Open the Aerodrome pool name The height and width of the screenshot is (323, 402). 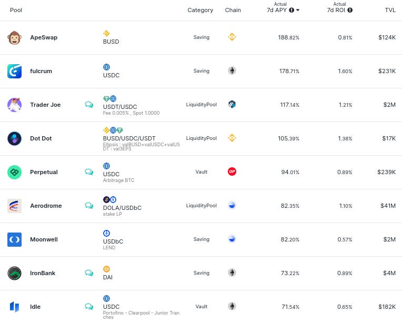click(46, 206)
